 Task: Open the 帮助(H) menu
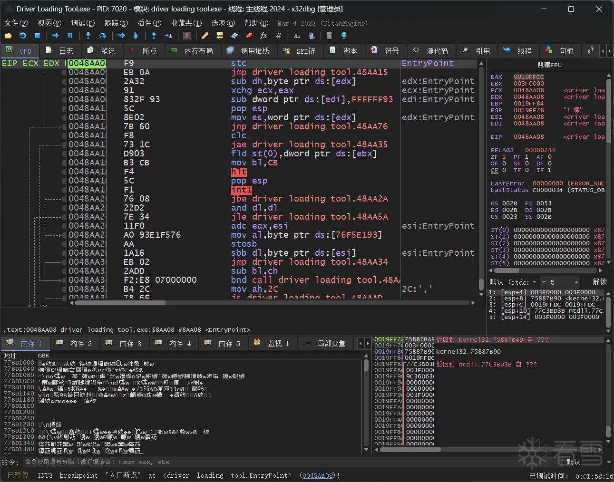pyautogui.click(x=256, y=23)
